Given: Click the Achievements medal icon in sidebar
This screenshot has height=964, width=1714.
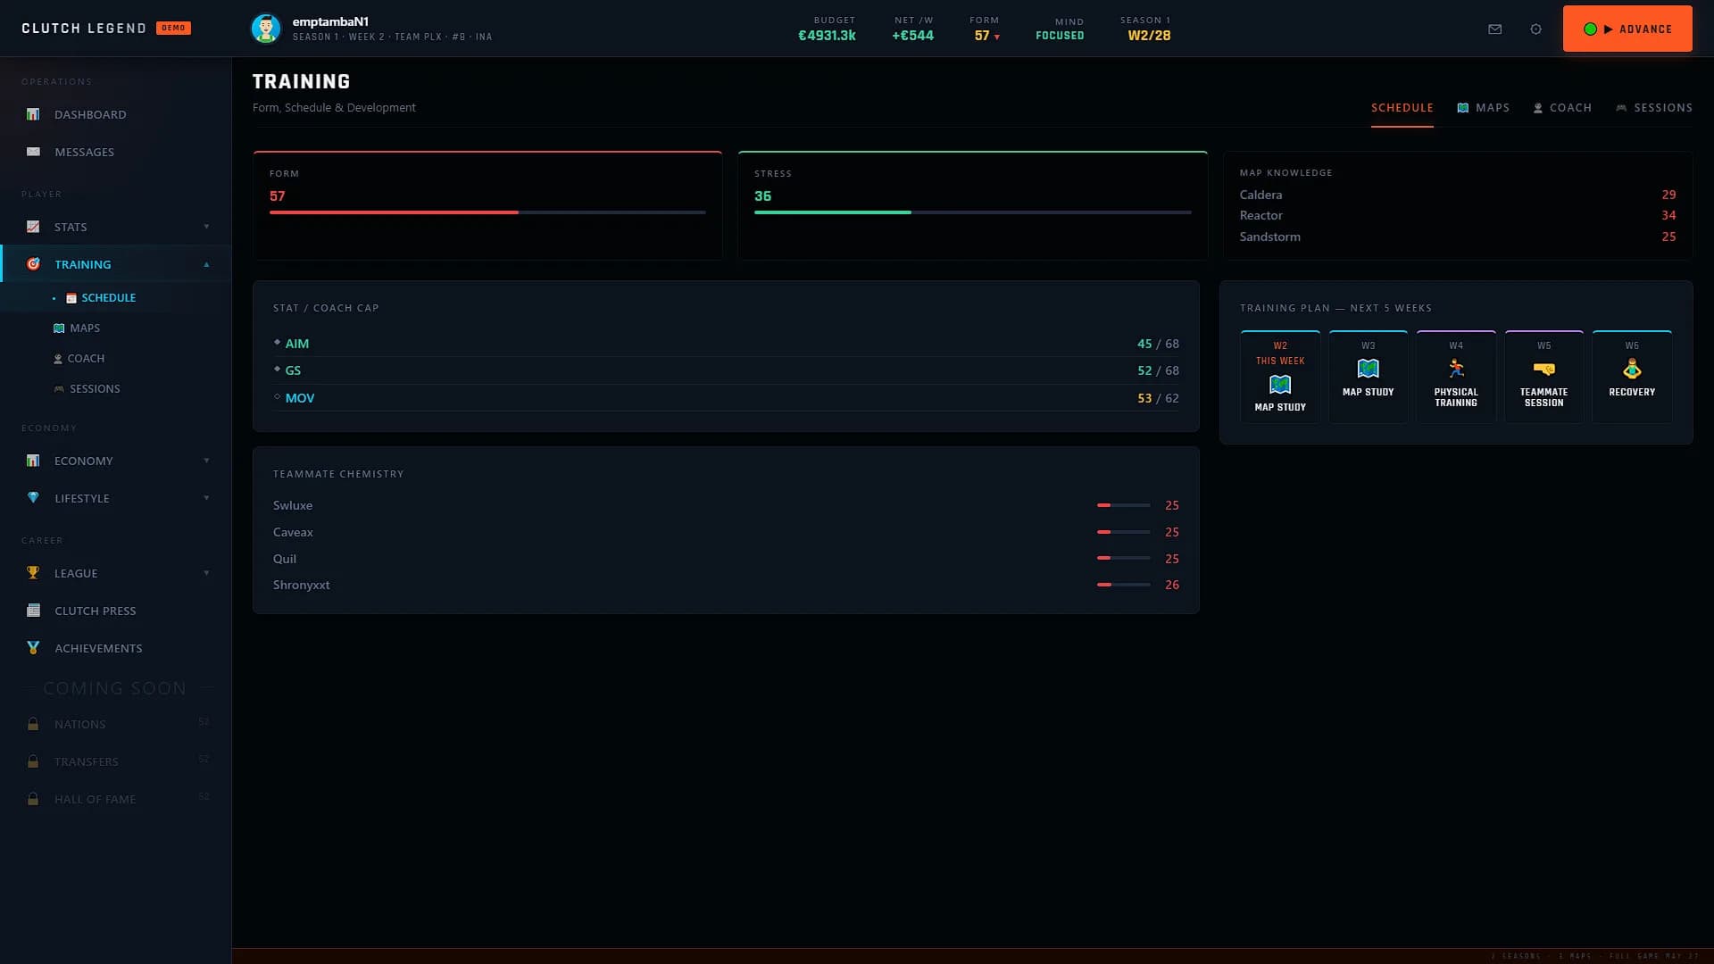Looking at the screenshot, I should point(33,648).
